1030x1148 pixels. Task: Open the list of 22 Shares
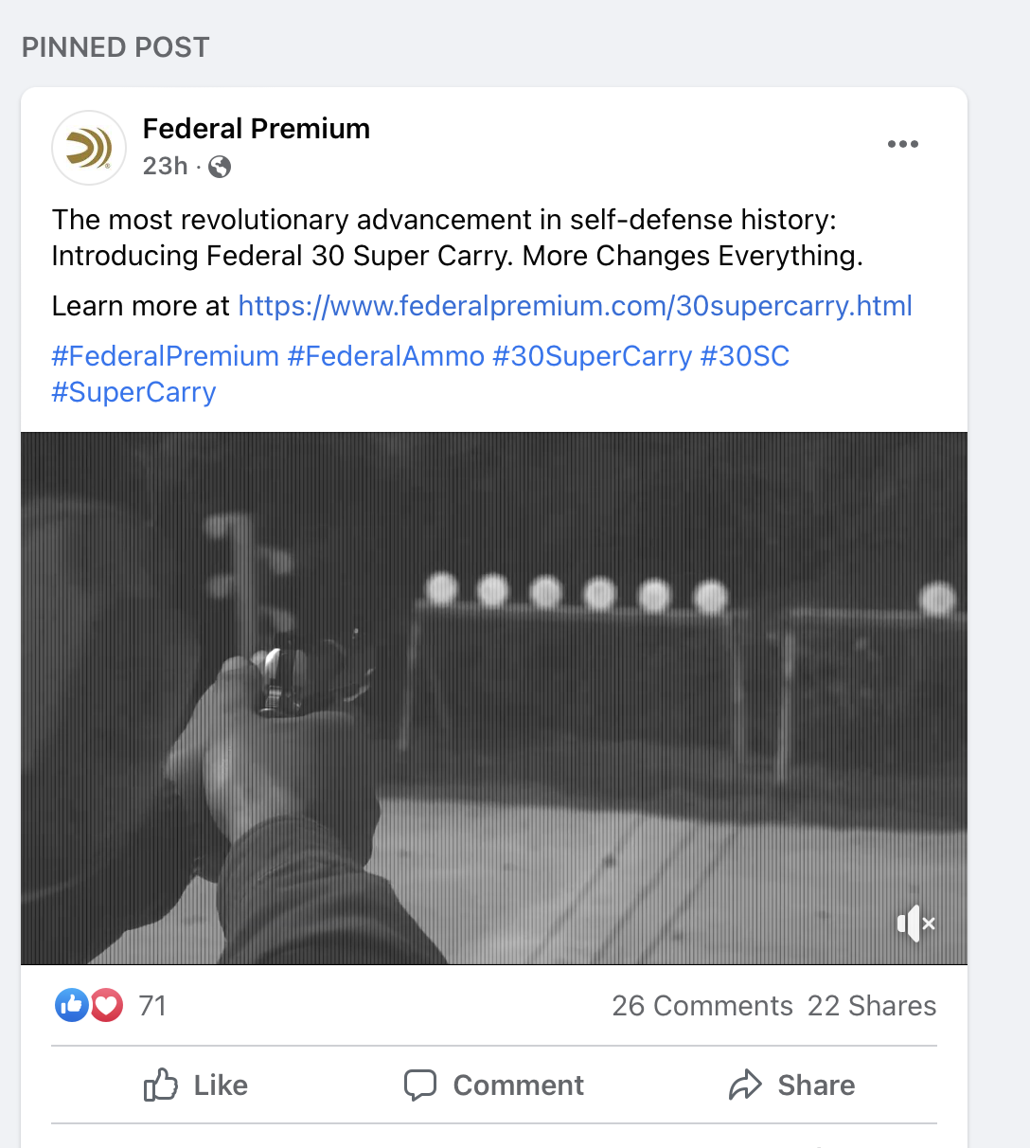click(x=872, y=1005)
